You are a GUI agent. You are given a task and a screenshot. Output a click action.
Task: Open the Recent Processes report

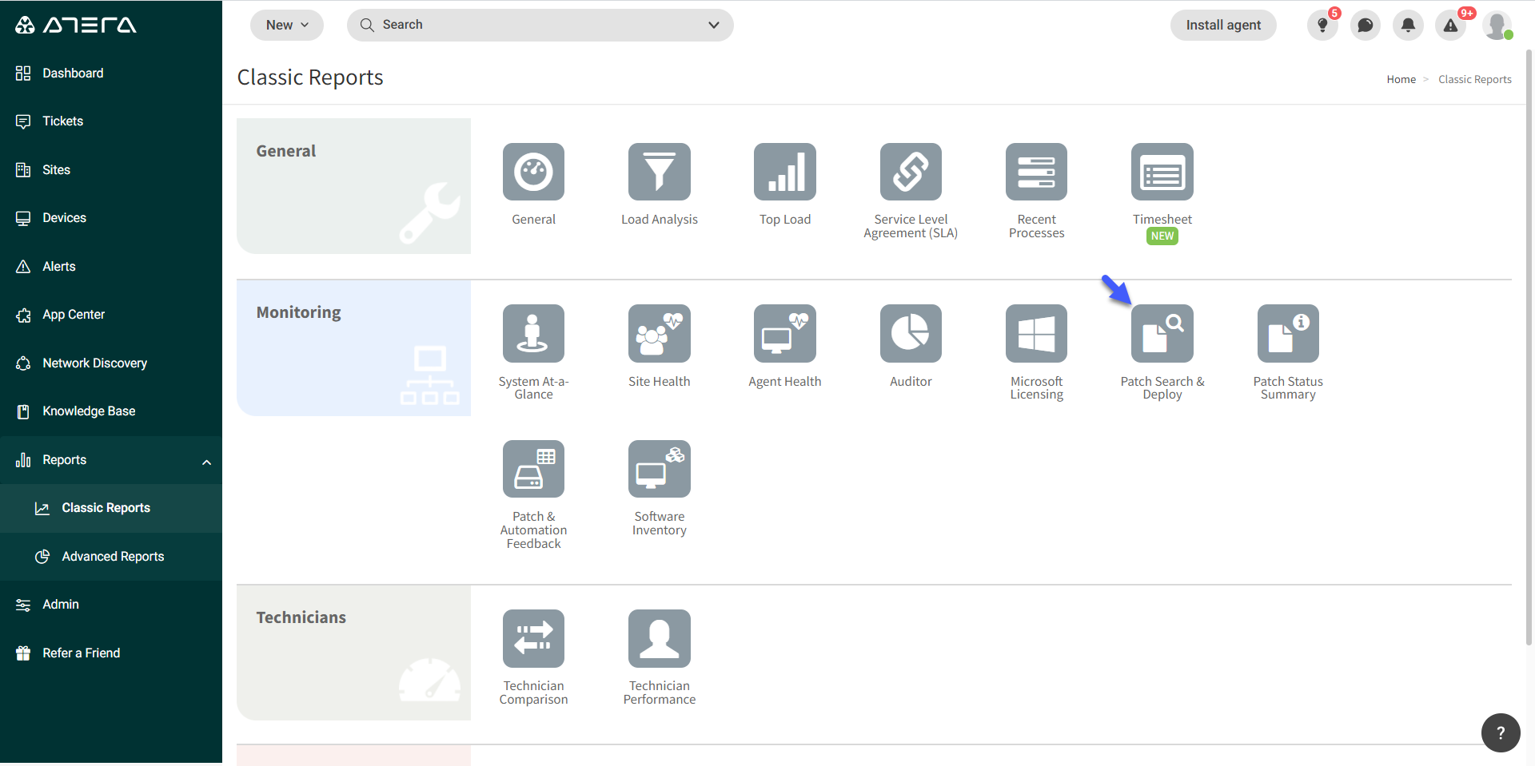pos(1036,172)
